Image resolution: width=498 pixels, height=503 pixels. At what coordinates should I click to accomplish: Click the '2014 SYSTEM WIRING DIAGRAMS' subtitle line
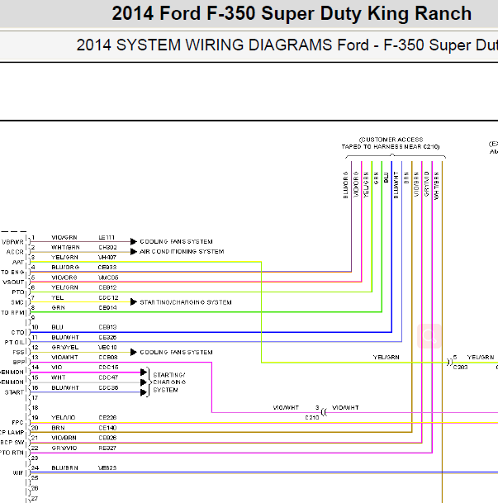point(287,45)
